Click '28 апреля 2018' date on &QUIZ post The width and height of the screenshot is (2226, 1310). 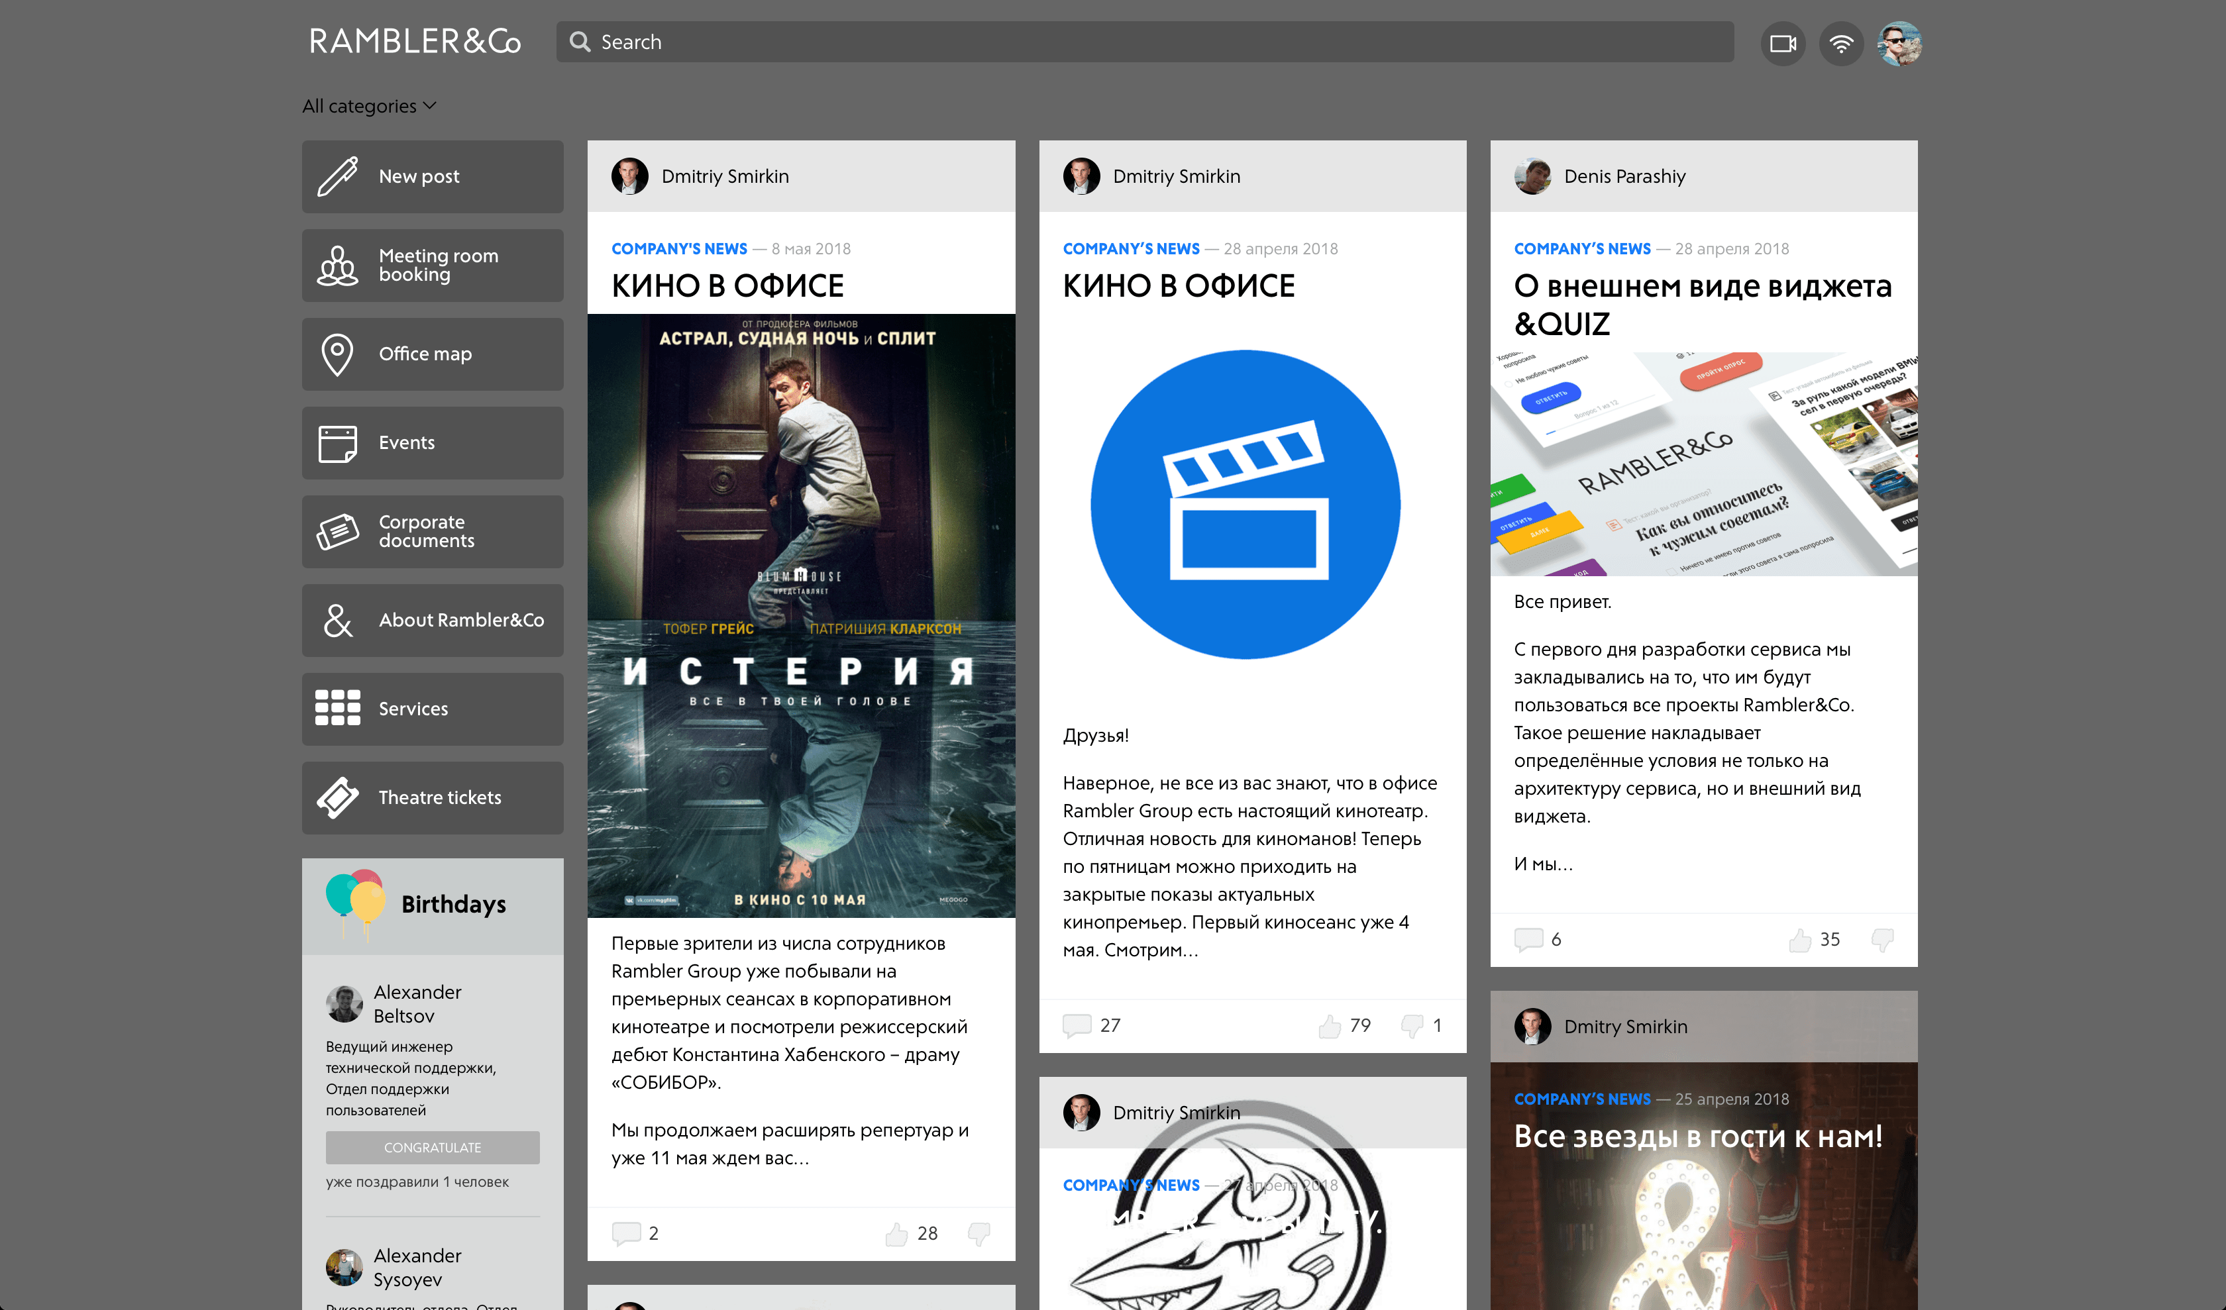click(1731, 249)
